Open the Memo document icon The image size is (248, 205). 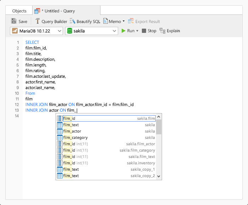[x=105, y=21]
